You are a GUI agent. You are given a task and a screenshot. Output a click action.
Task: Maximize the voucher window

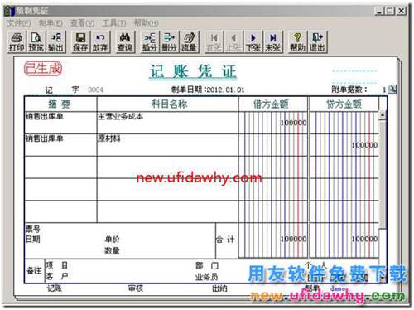point(389,11)
